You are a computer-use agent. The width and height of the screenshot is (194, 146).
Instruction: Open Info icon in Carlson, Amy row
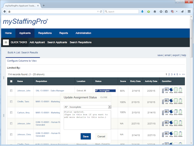tap(167, 112)
